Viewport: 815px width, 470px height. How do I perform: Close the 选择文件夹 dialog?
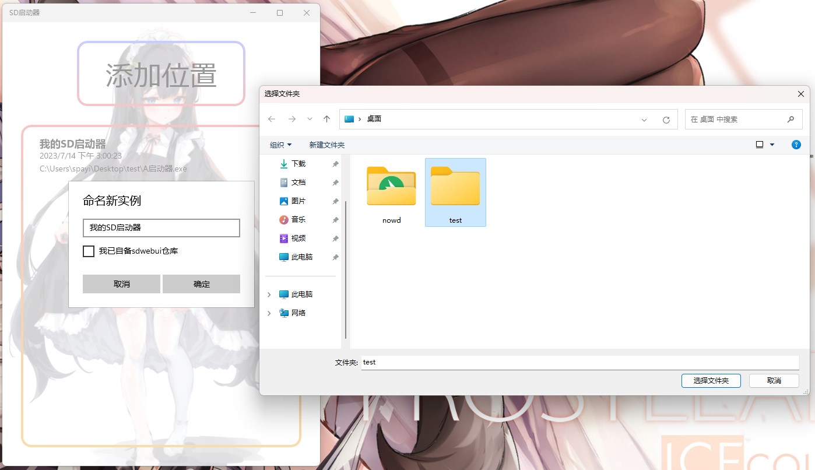tap(800, 94)
